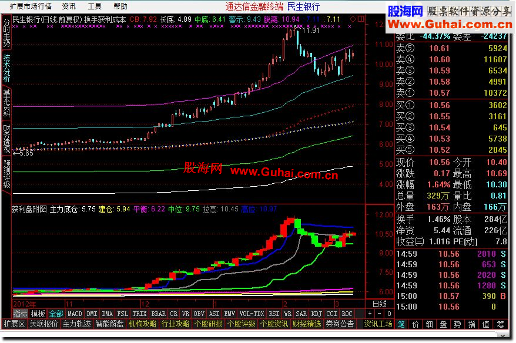Select the 价 tab
Screen dimensions: 516x343
(x=416, y=324)
